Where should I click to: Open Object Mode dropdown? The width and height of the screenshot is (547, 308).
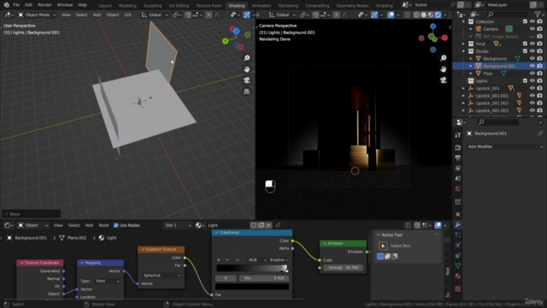click(x=37, y=15)
